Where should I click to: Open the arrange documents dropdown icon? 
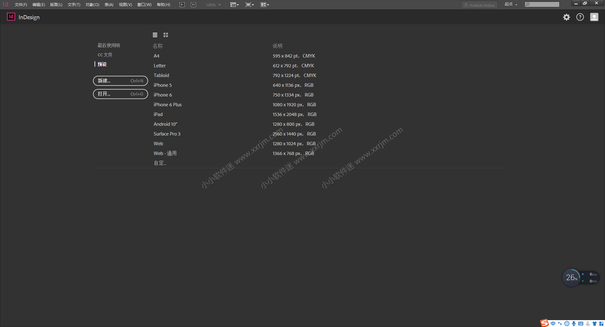pyautogui.click(x=265, y=5)
